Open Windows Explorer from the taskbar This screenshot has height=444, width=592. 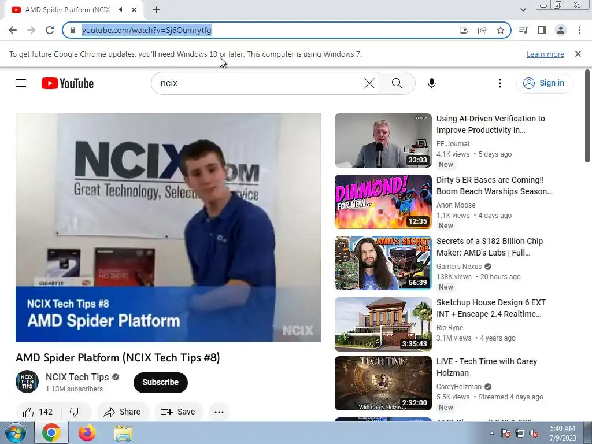tap(123, 432)
